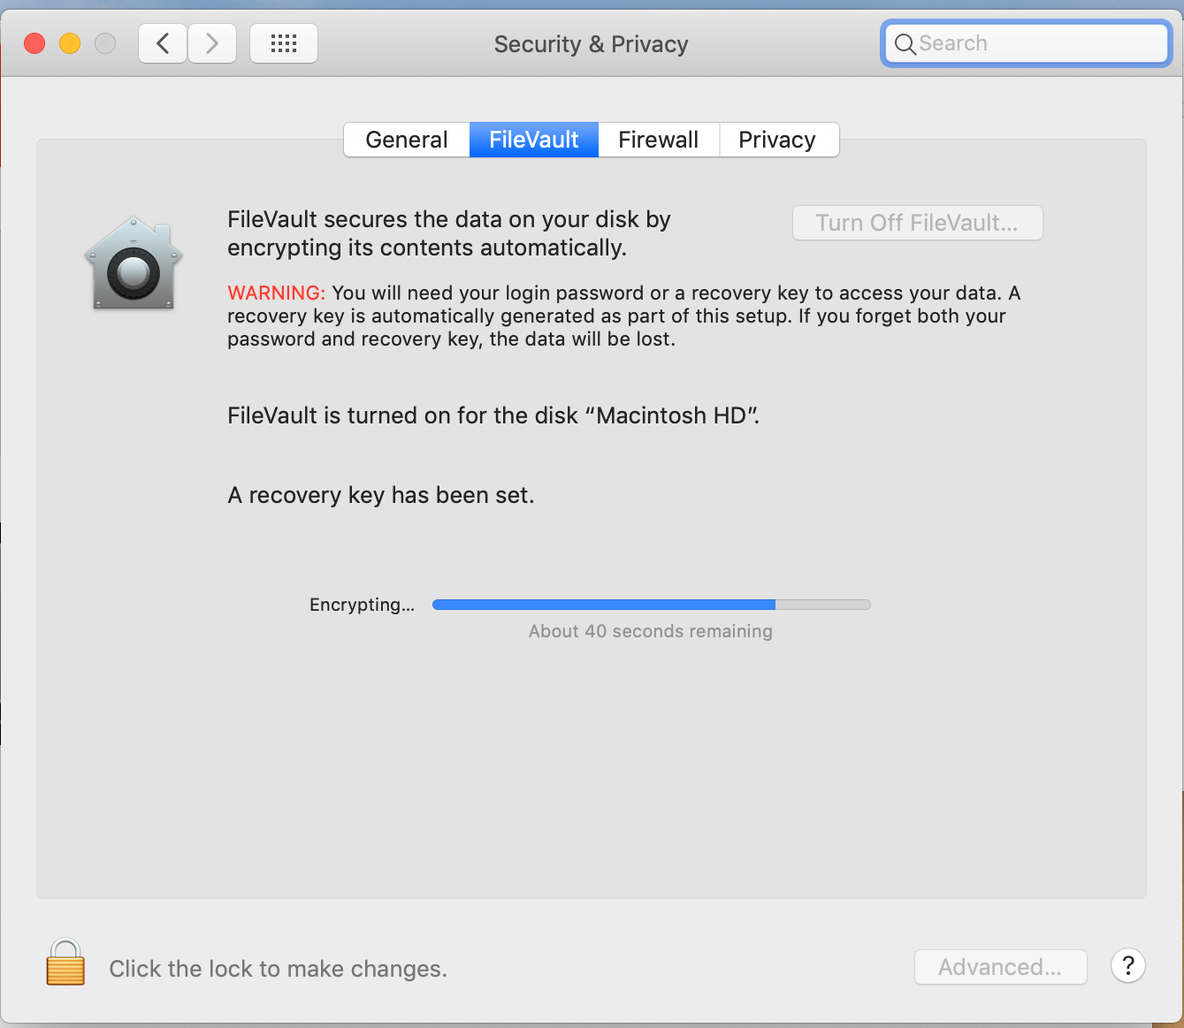1184x1028 pixels.
Task: Switch to the General tab
Action: tap(407, 140)
